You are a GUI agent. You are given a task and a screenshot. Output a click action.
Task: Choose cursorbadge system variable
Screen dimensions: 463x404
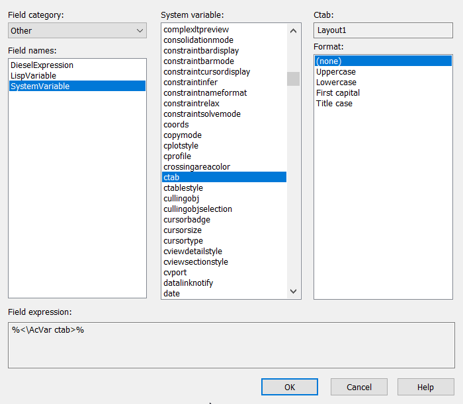click(x=224, y=220)
